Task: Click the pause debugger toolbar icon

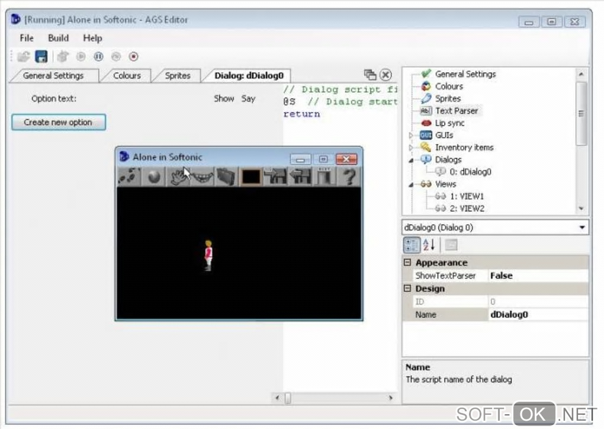Action: 99,57
